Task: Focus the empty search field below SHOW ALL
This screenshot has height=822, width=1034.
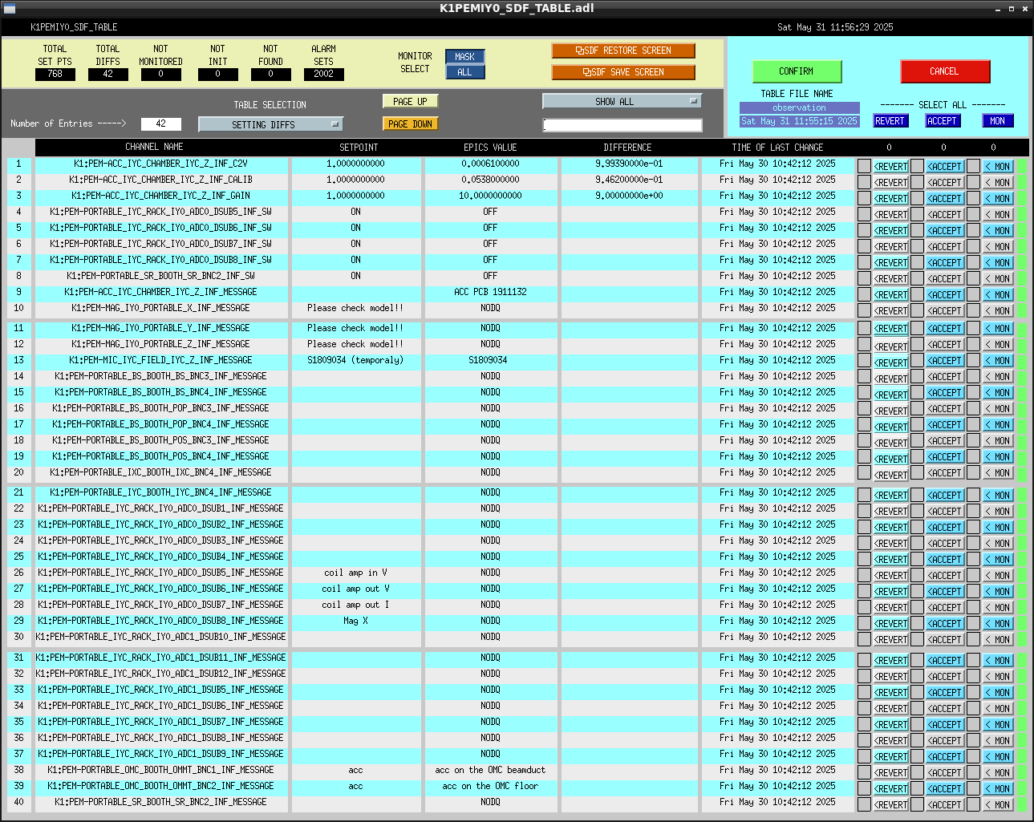Action: click(x=622, y=125)
